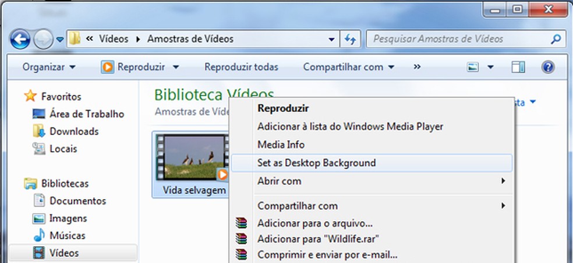Expand the breadcrumb arrow after Vídeos
This screenshot has width=573, height=263.
click(x=138, y=39)
